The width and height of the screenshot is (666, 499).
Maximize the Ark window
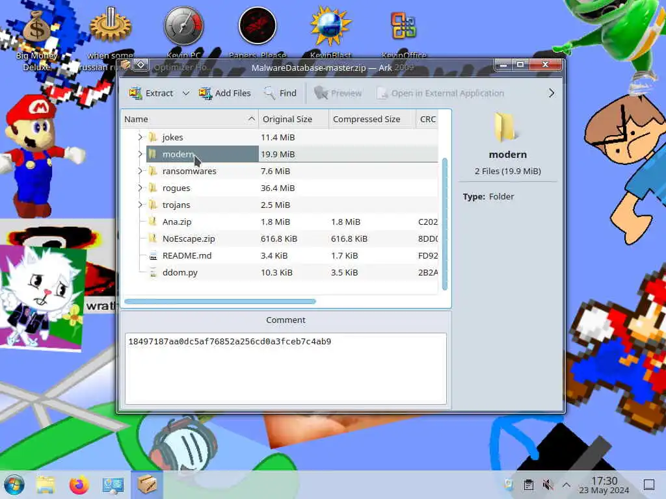pyautogui.click(x=520, y=65)
